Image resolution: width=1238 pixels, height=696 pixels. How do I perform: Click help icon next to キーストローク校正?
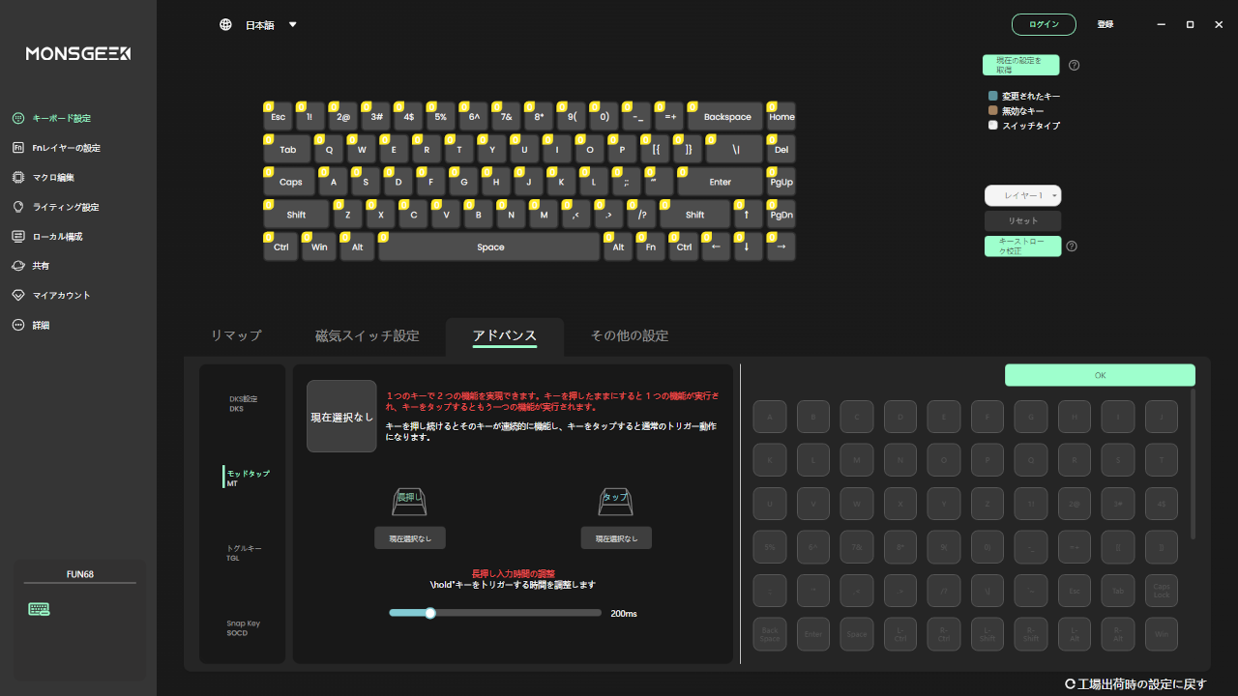point(1072,246)
